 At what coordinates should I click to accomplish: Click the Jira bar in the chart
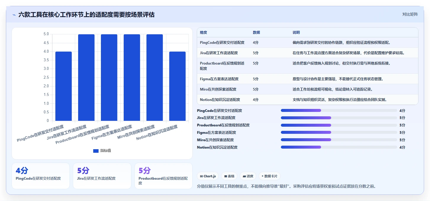point(86,78)
